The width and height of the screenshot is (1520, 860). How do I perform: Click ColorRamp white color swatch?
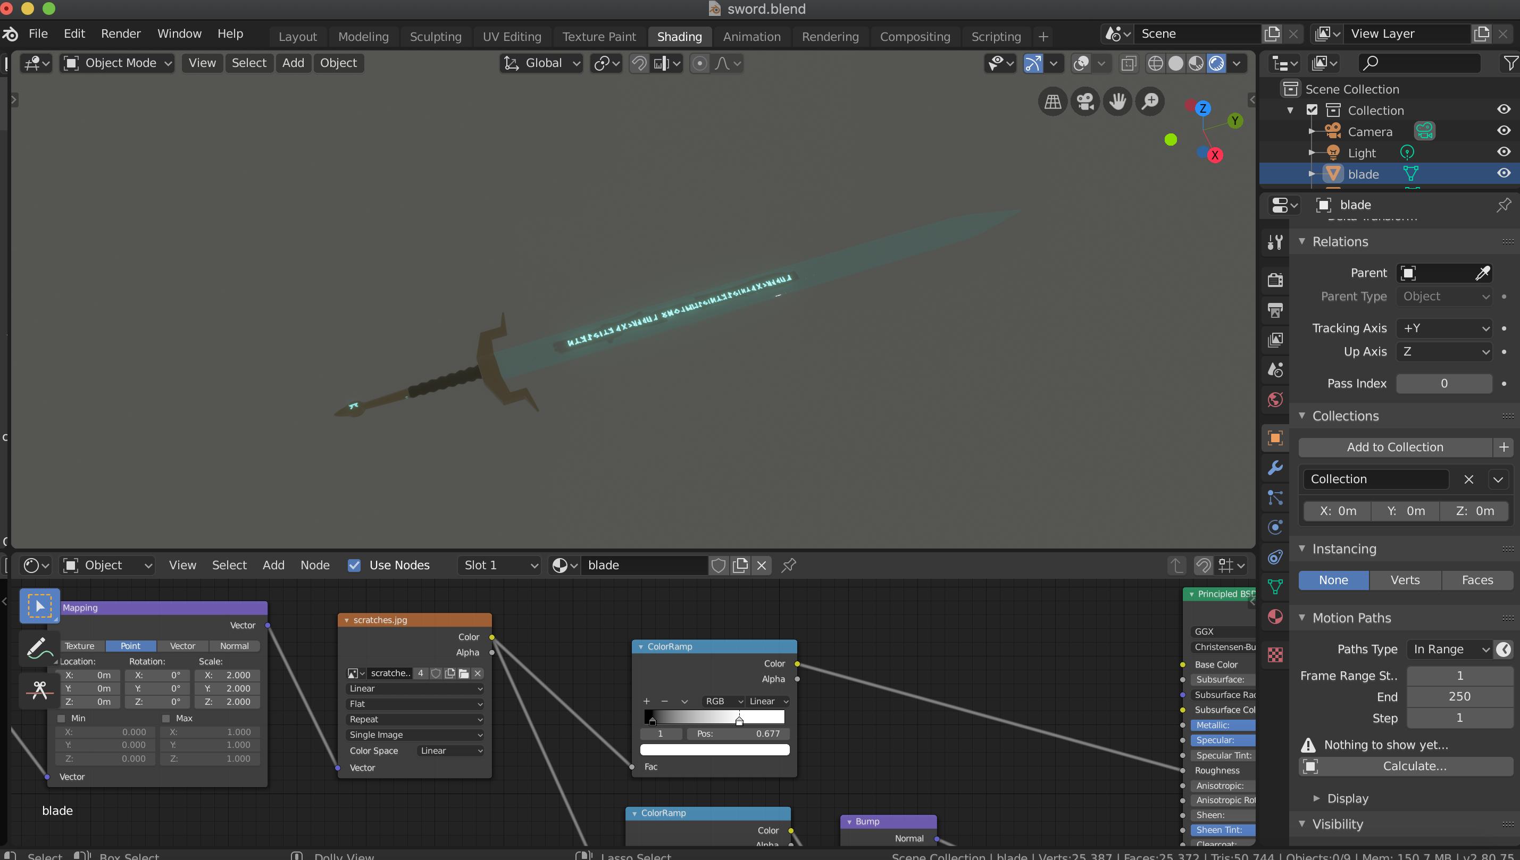tap(714, 749)
